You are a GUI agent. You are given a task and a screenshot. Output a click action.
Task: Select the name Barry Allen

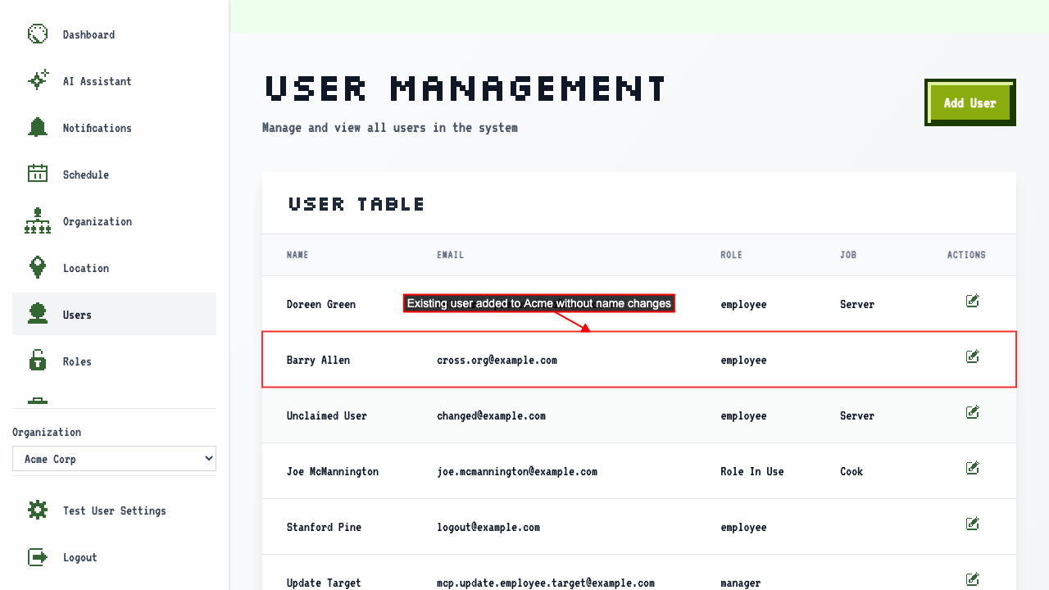318,360
